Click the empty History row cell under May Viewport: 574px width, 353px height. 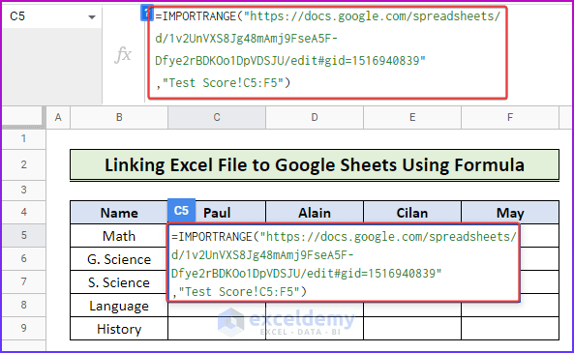pos(510,329)
